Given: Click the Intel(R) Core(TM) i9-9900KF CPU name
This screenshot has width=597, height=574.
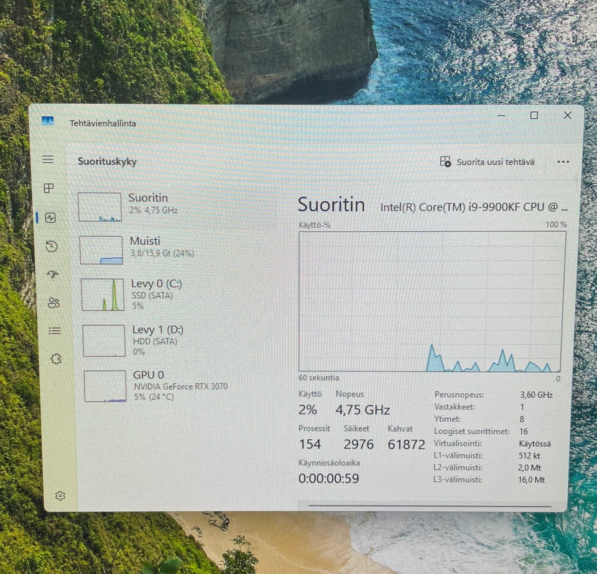Looking at the screenshot, I should click(474, 207).
